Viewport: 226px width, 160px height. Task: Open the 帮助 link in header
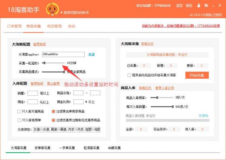point(189,6)
